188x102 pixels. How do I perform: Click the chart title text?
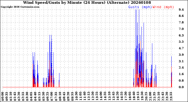click(x=87, y=2)
